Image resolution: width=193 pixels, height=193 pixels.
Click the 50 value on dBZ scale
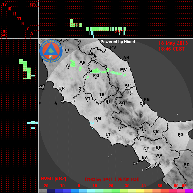click(x=160, y=186)
